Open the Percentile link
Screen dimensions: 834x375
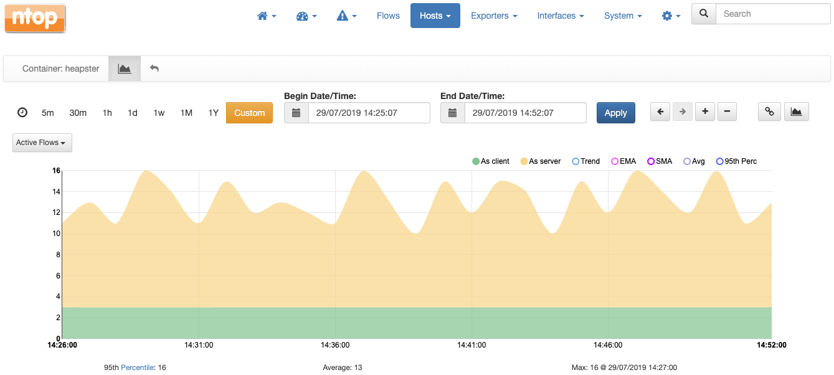[137, 368]
